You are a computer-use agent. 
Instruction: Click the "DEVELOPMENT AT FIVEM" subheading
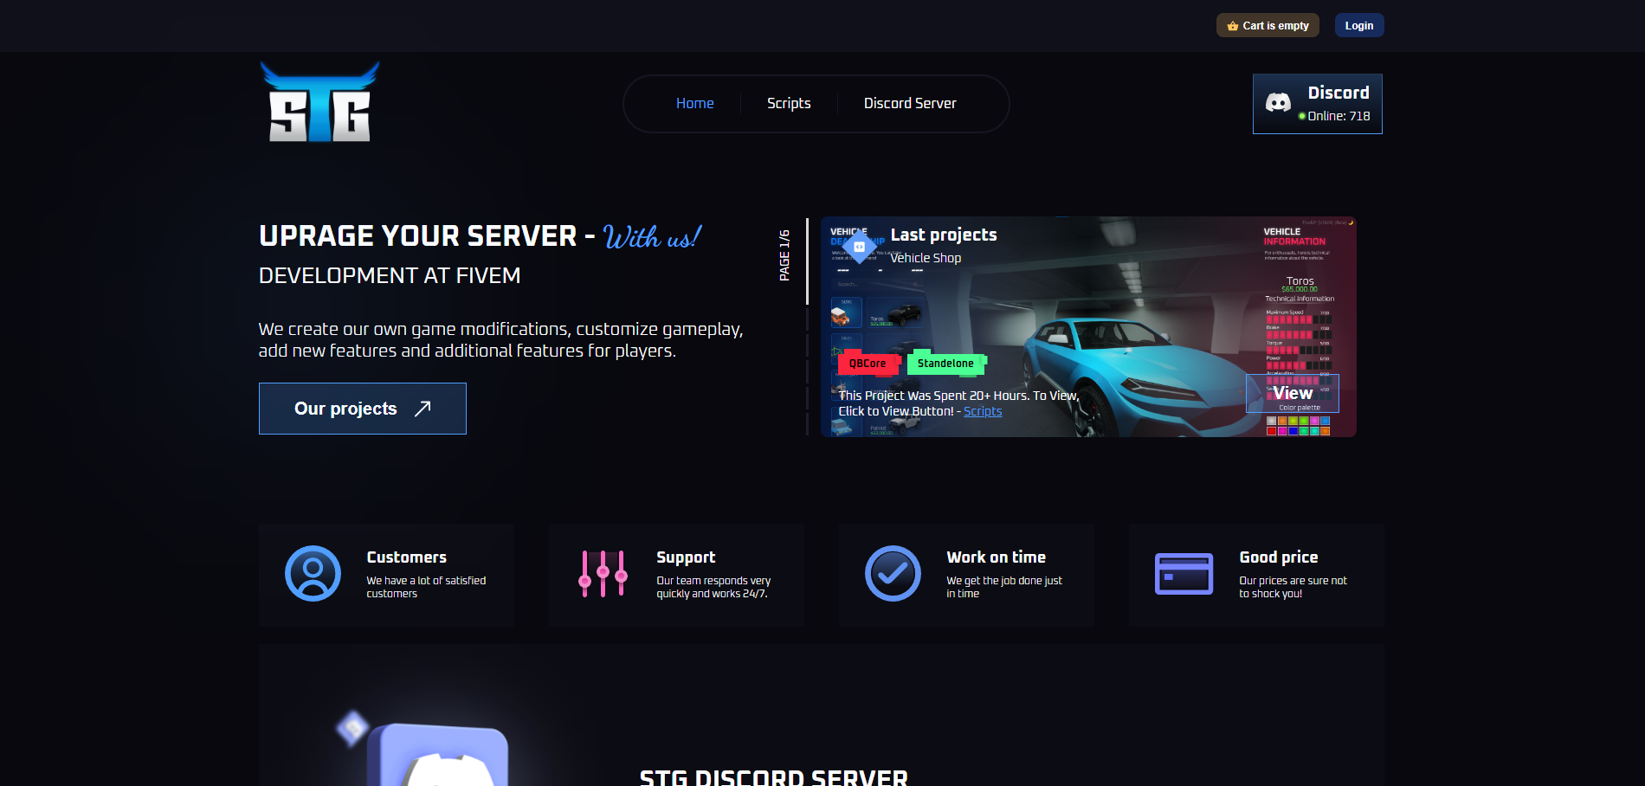pos(390,275)
